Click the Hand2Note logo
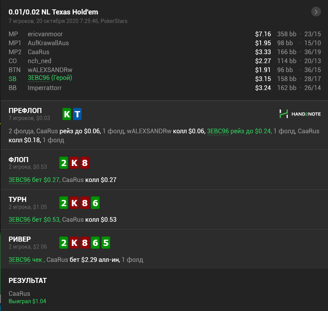 tap(300, 114)
